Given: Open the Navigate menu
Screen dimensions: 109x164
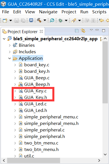Looking at the screenshot, I should click(48, 12).
